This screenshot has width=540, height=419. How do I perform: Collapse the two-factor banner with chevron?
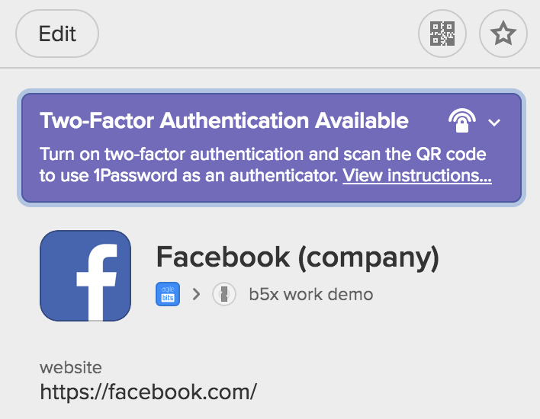(x=494, y=122)
